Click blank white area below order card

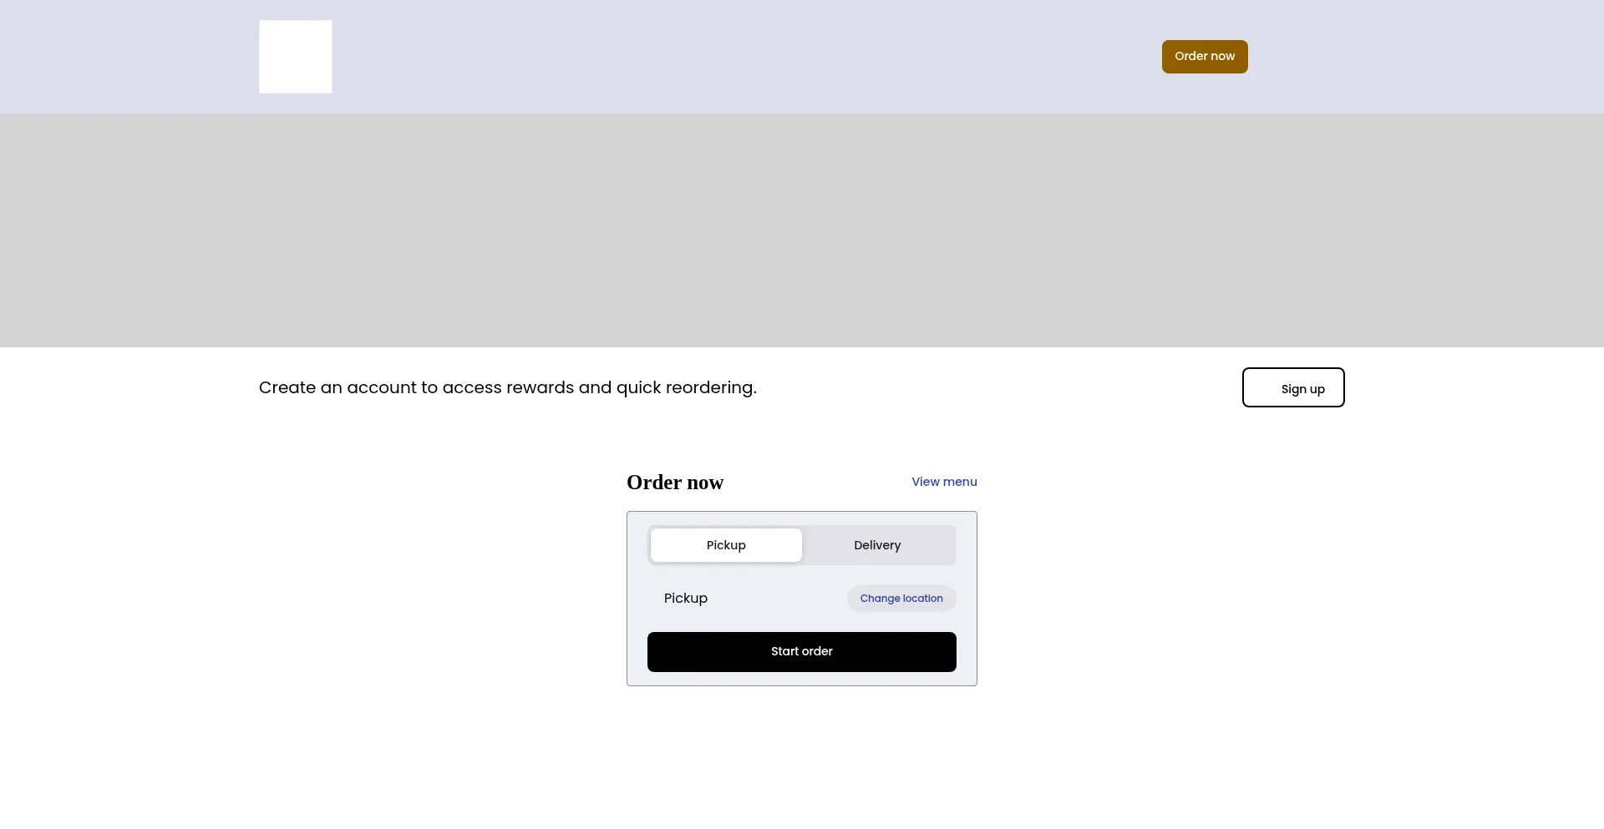pyautogui.click(x=802, y=760)
